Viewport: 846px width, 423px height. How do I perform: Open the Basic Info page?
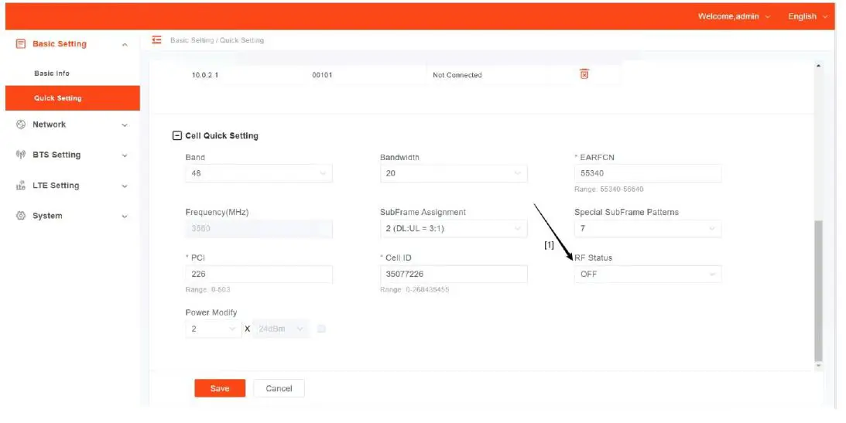[x=52, y=73]
